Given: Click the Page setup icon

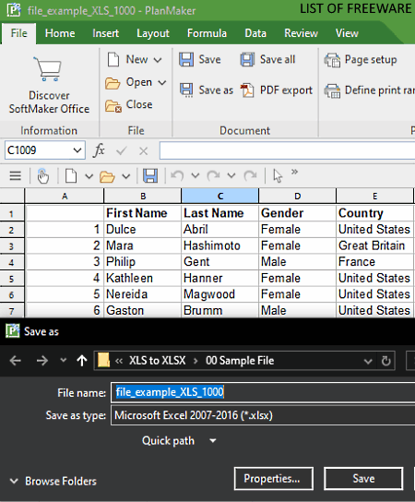Looking at the screenshot, I should (x=332, y=60).
